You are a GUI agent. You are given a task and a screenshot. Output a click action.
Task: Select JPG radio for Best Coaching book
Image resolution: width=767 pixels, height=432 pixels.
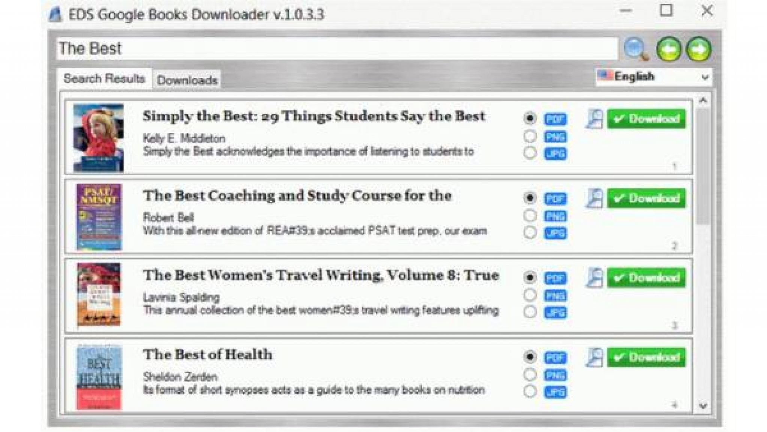[x=530, y=232]
